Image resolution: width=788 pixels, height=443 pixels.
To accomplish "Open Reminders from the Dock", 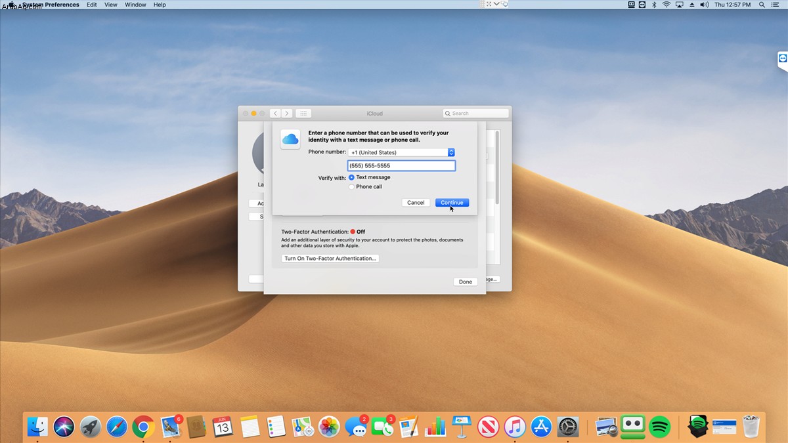I will coord(276,427).
